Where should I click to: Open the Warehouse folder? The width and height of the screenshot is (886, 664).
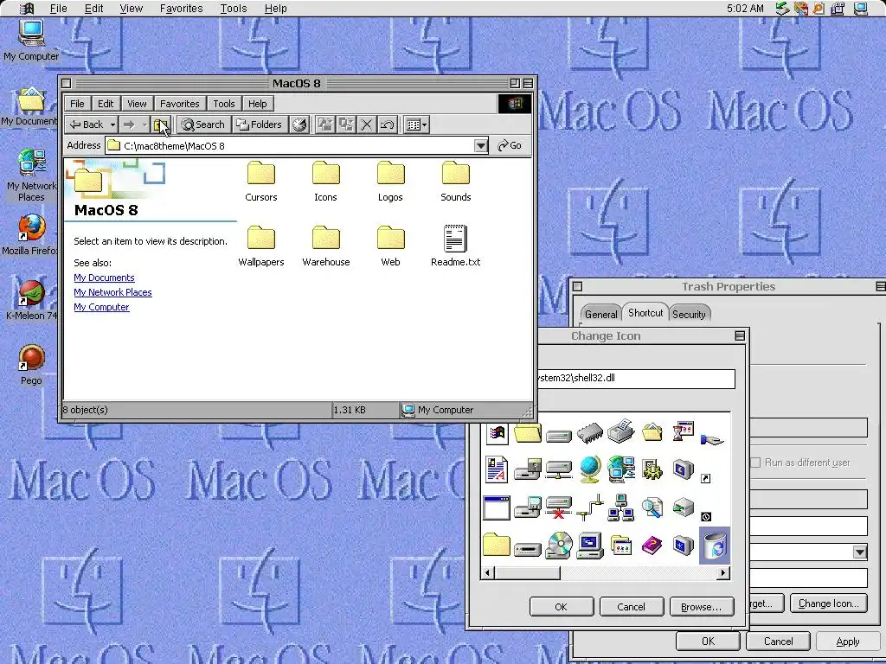(x=326, y=246)
